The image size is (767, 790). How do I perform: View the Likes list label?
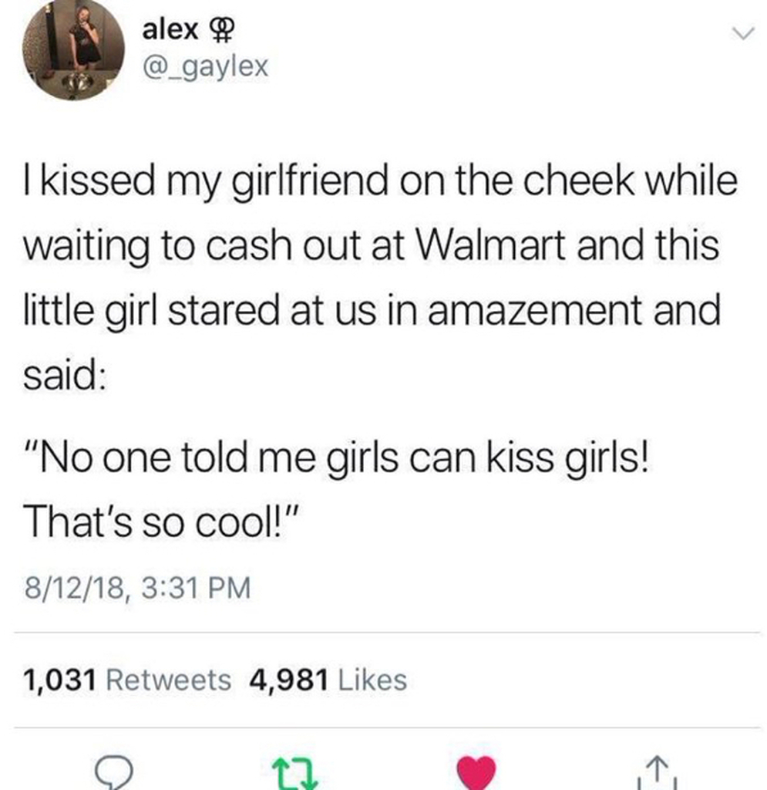click(x=372, y=680)
